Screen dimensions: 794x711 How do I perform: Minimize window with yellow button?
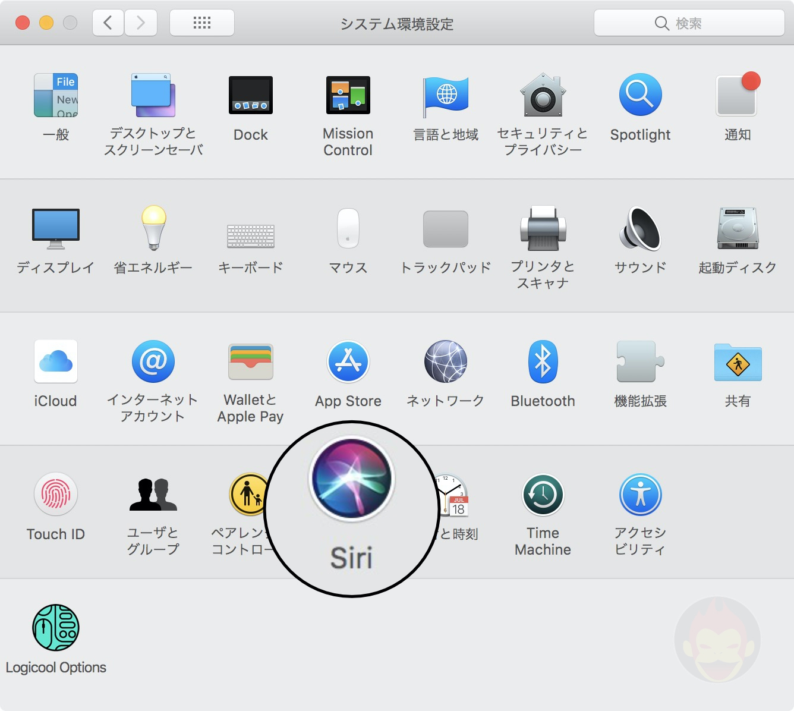pos(46,23)
